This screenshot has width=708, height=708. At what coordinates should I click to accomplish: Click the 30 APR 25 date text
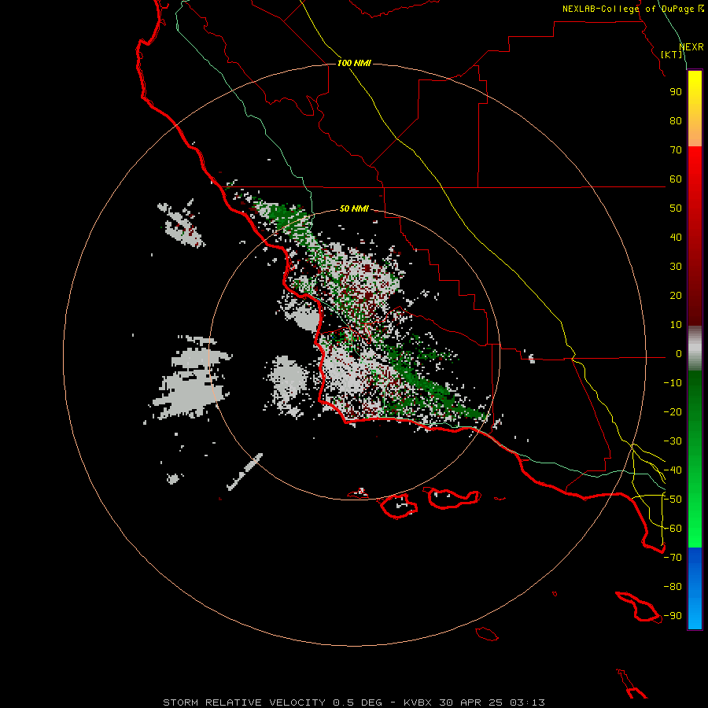point(470,702)
